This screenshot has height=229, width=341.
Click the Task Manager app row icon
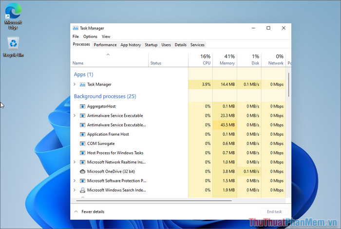pyautogui.click(x=82, y=85)
